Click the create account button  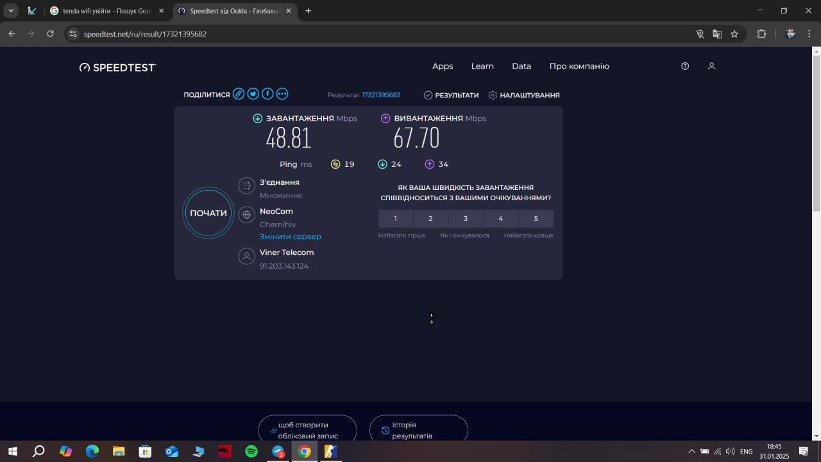pyautogui.click(x=307, y=429)
